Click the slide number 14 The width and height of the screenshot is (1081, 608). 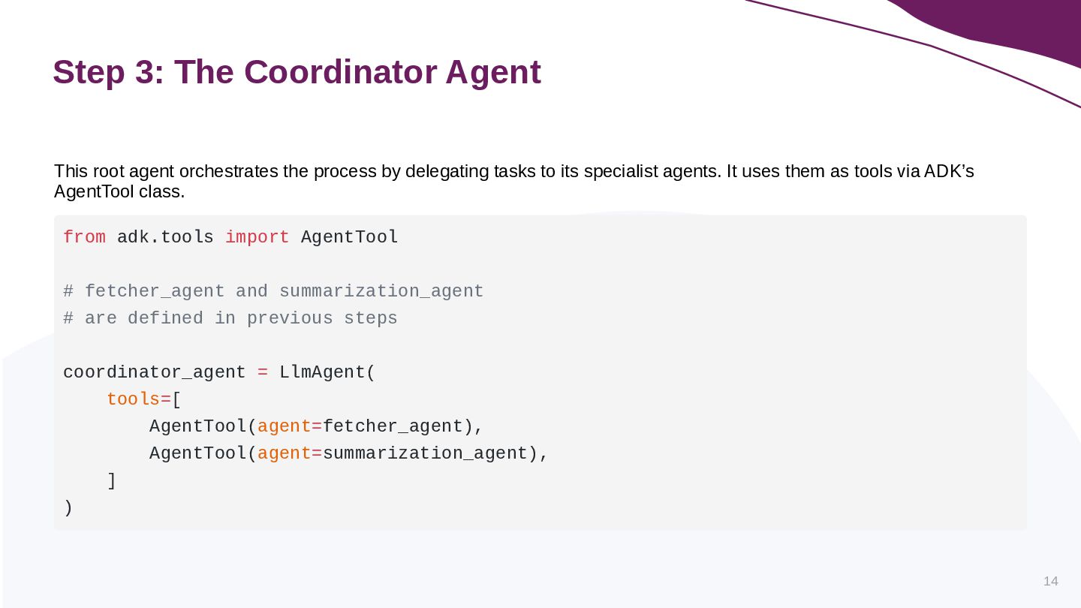(x=1051, y=581)
